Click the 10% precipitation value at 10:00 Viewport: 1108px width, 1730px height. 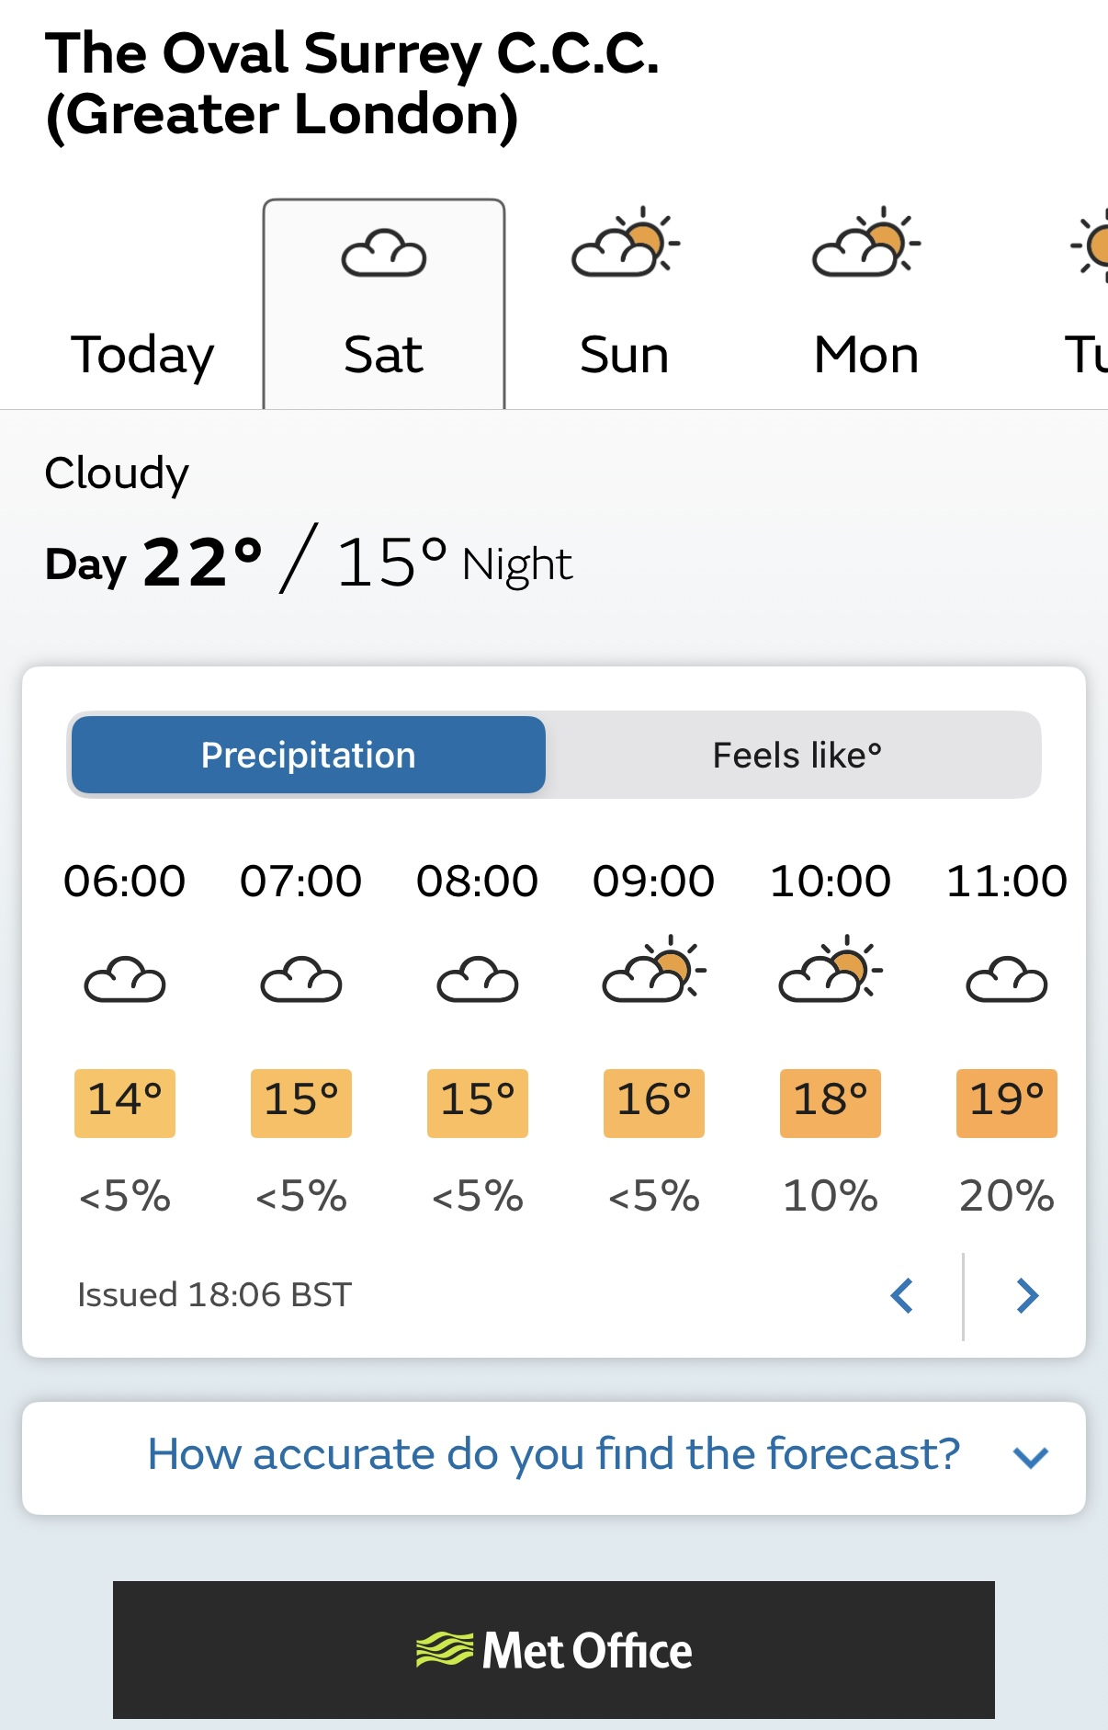pos(831,1196)
